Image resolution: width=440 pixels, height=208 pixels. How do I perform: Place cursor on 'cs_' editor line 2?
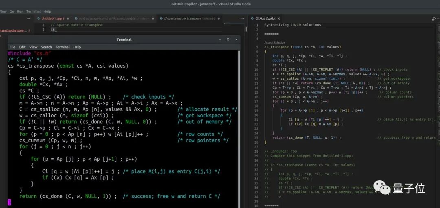coord(53,29)
